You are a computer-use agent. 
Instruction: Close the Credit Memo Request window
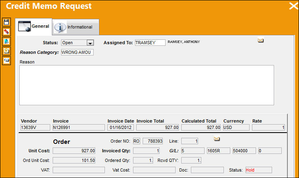pyautogui.click(x=293, y=6)
